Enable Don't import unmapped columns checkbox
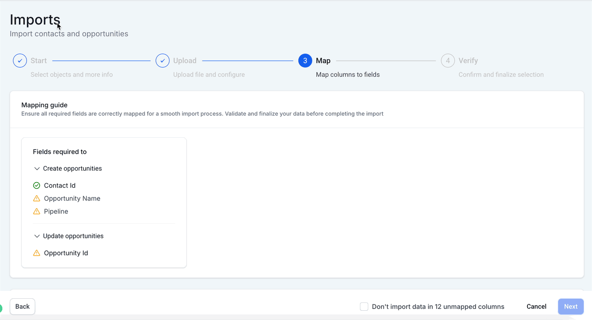This screenshot has width=592, height=320. 364,307
